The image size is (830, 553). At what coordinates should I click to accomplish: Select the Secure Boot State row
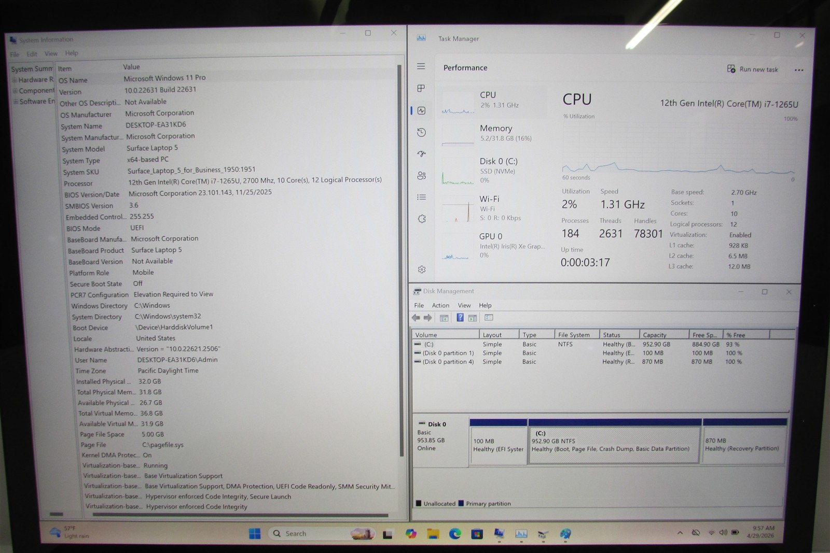(232, 283)
